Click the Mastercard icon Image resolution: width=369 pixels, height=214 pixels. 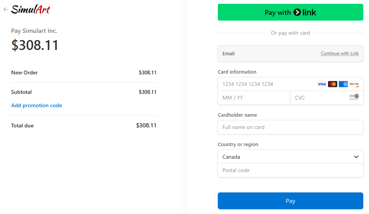click(x=333, y=84)
